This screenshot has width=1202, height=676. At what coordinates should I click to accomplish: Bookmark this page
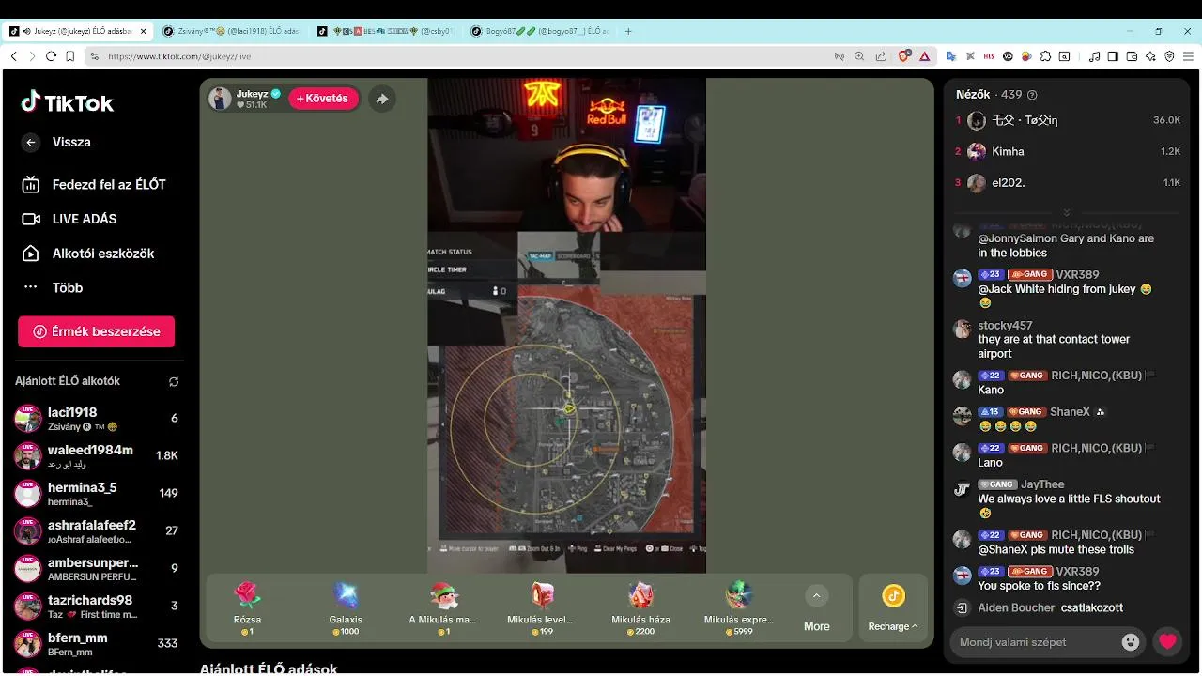tap(70, 56)
